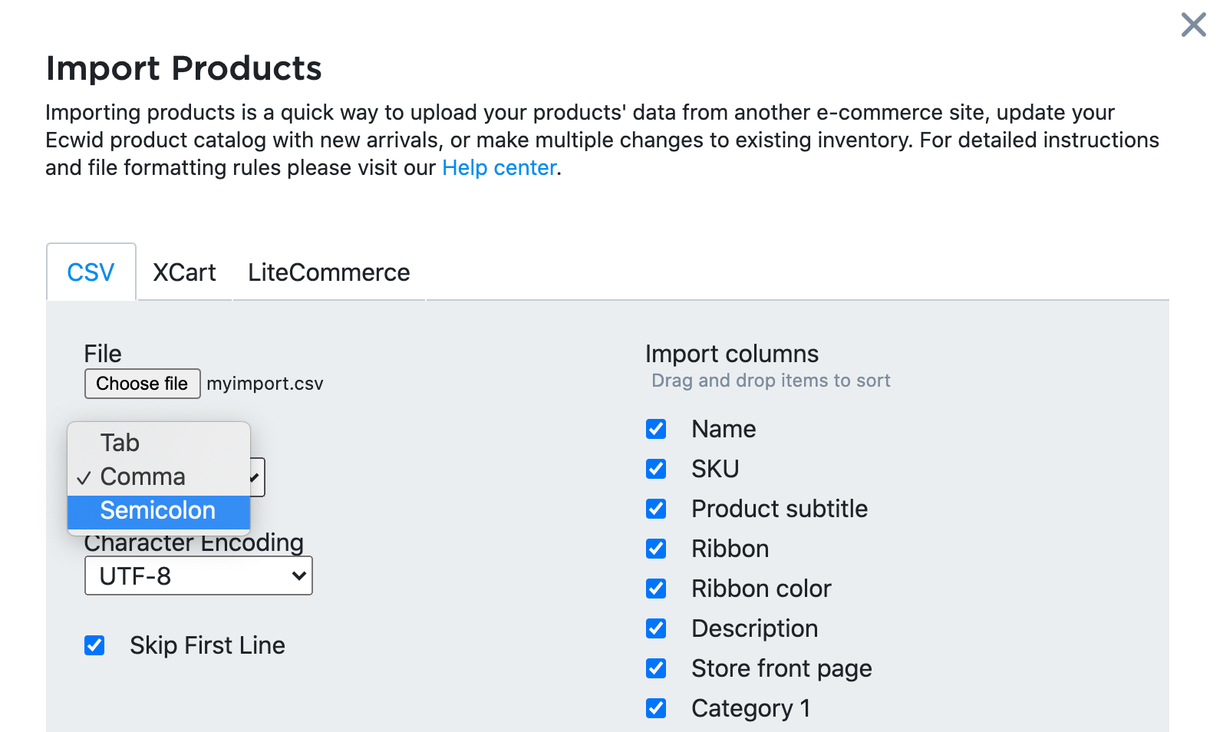Close the Import Products dialog
Image resolution: width=1223 pixels, height=732 pixels.
(x=1194, y=25)
